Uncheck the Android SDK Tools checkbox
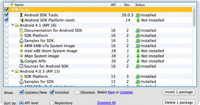 [6, 15]
